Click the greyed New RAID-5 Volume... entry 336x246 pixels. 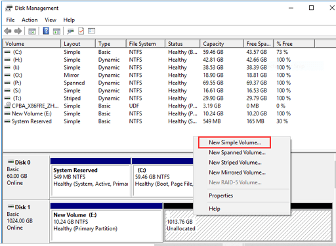click(235, 182)
